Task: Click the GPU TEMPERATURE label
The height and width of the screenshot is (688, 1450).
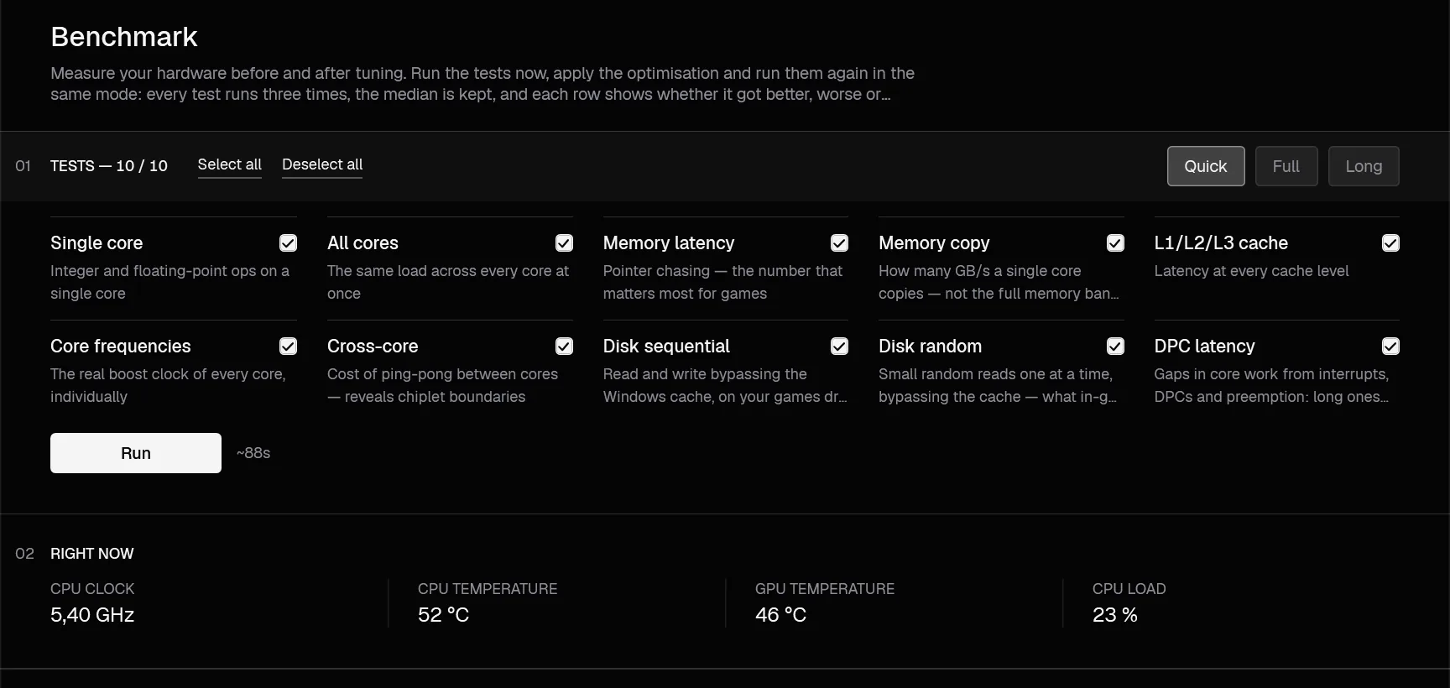Action: (x=825, y=589)
